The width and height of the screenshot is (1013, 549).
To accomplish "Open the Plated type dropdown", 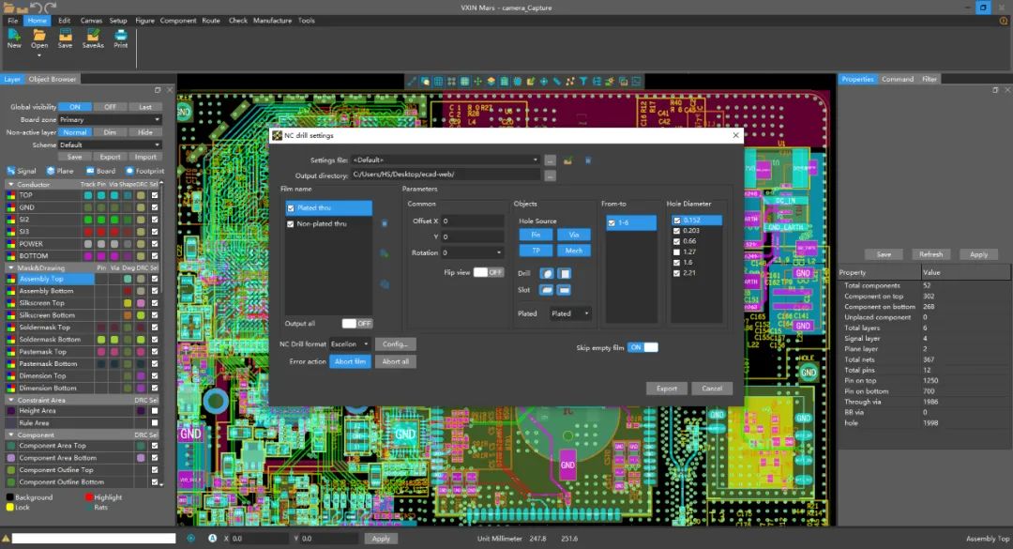I will (x=571, y=313).
